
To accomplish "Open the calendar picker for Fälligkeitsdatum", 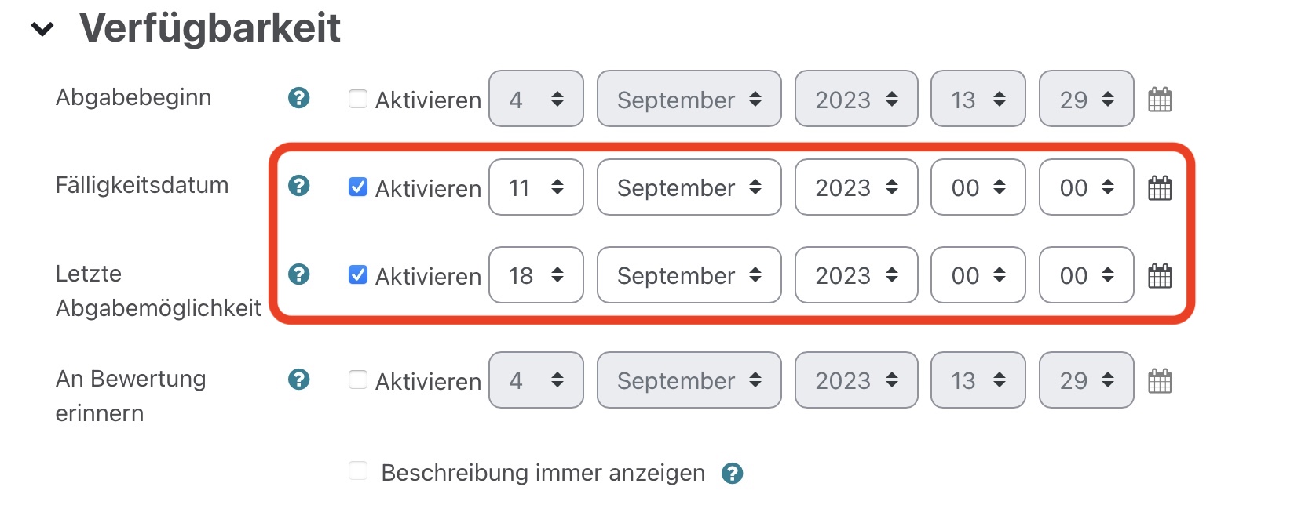I will click(1161, 187).
